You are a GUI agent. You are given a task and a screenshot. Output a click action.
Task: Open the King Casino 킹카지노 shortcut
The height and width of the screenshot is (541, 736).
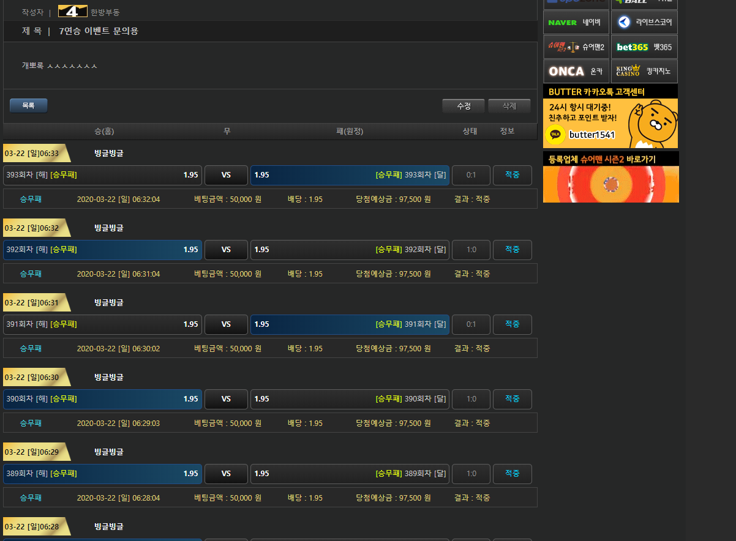[644, 72]
